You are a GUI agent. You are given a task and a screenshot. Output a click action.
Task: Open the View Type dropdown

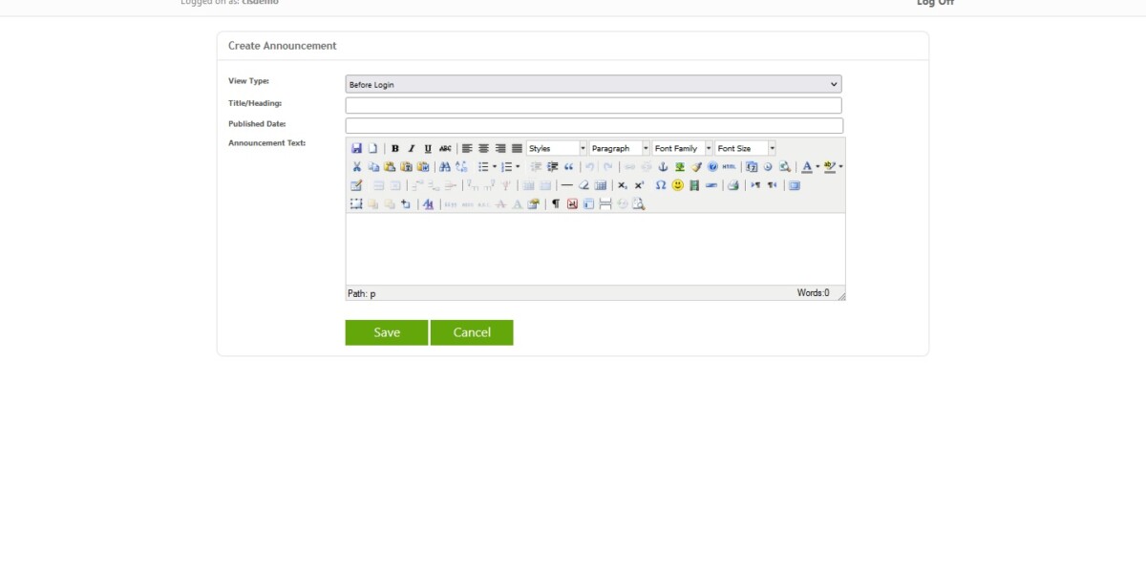(x=592, y=82)
